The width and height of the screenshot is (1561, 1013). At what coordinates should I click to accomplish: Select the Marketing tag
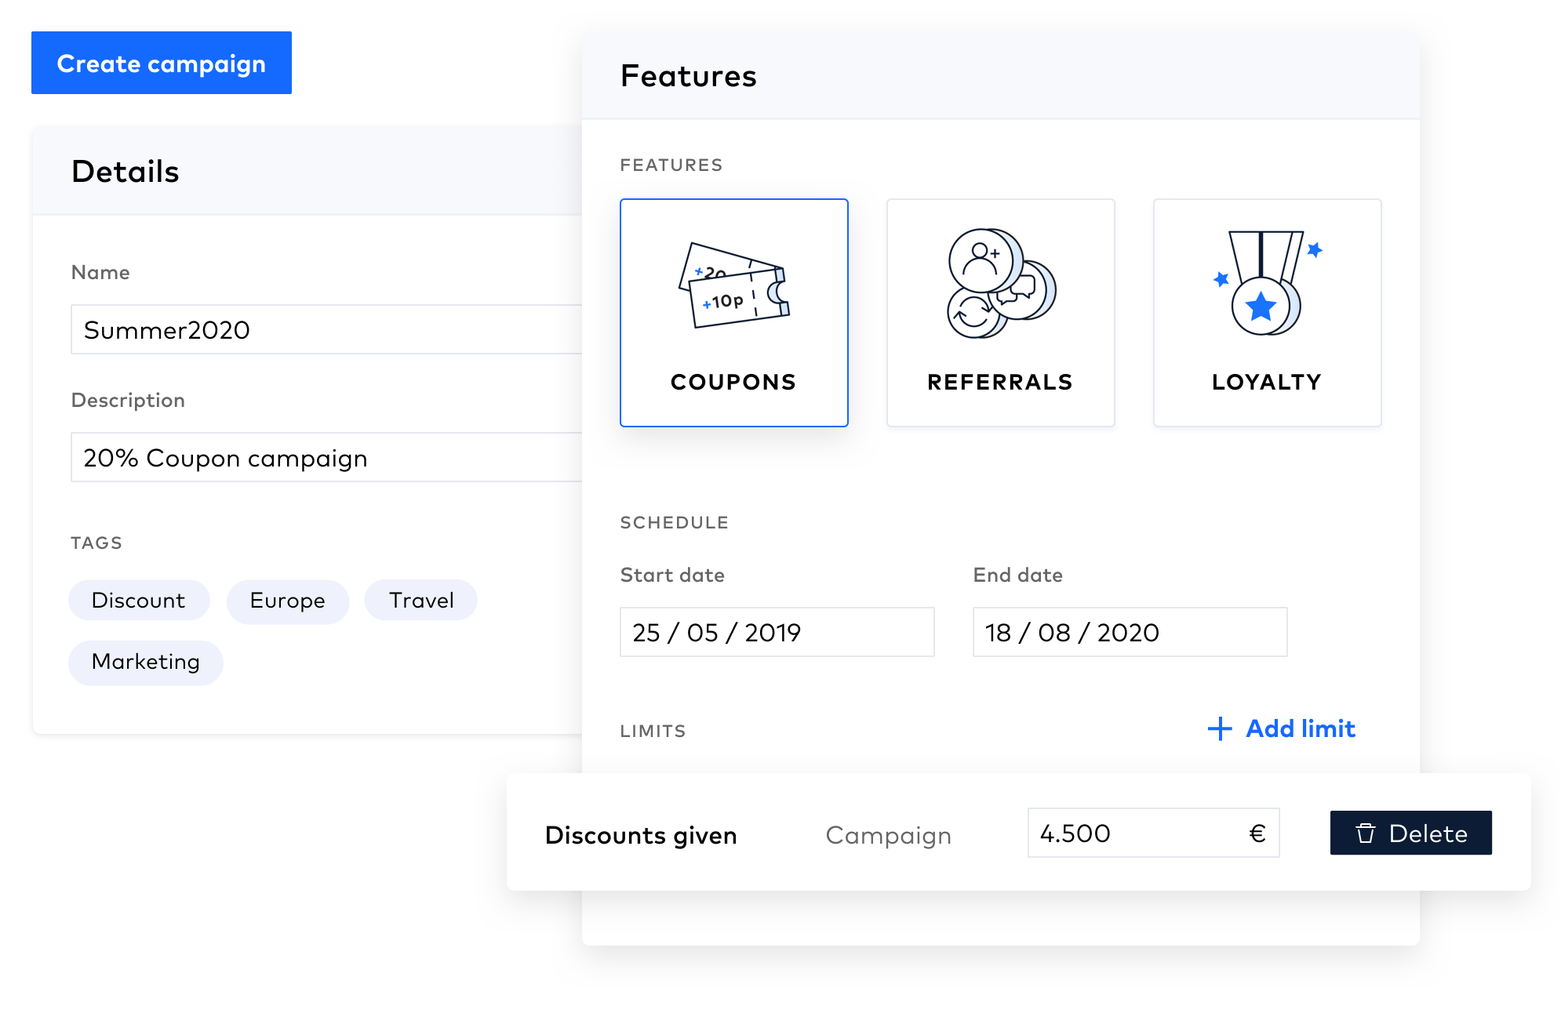point(146,663)
